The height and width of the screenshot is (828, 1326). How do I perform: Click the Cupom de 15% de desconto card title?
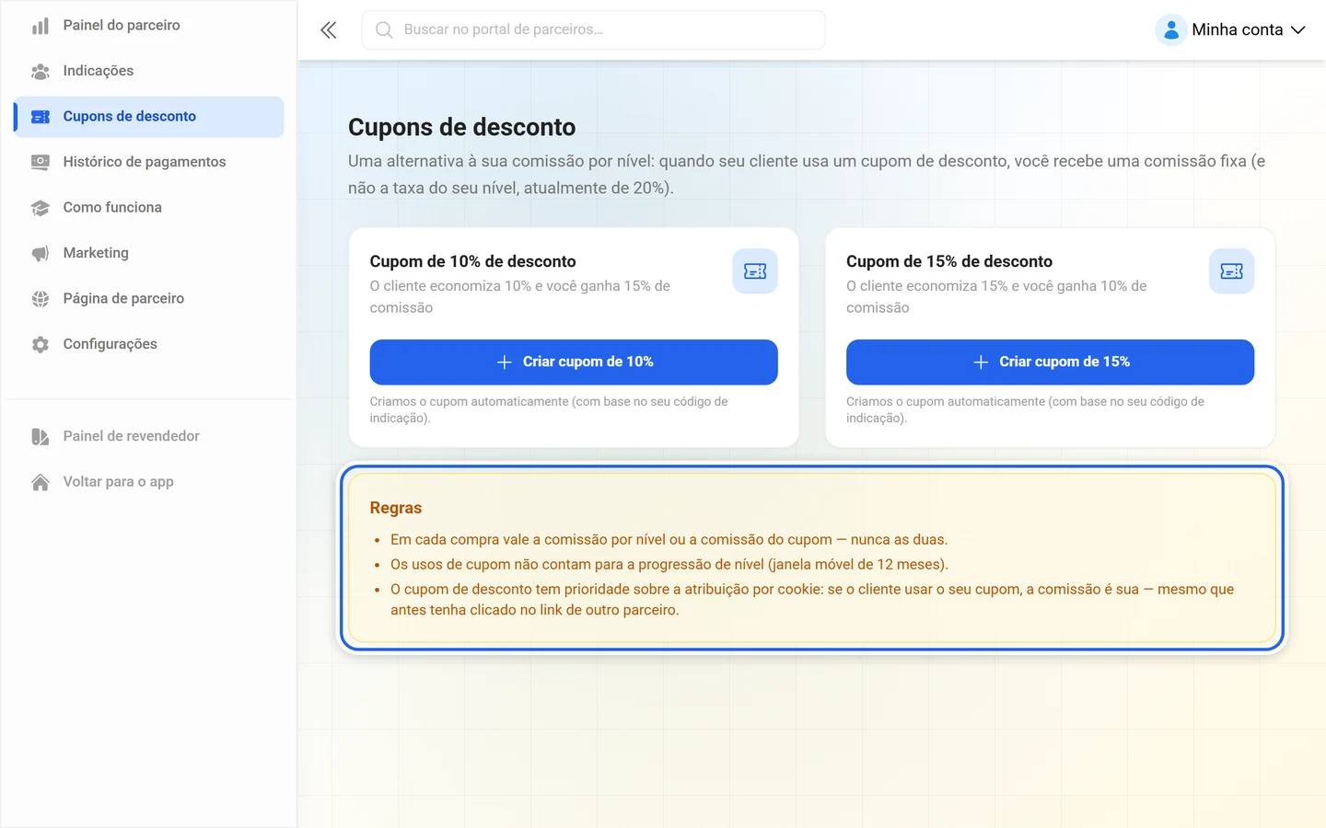coord(949,261)
